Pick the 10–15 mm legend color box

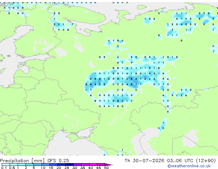(45, 165)
